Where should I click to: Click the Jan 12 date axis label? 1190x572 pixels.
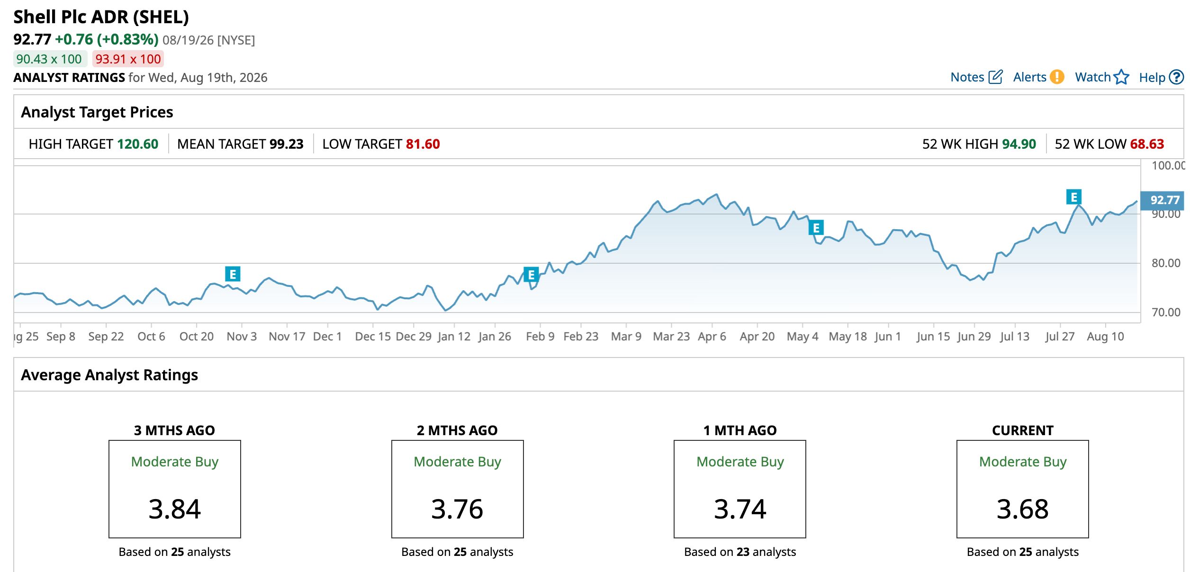tap(454, 337)
